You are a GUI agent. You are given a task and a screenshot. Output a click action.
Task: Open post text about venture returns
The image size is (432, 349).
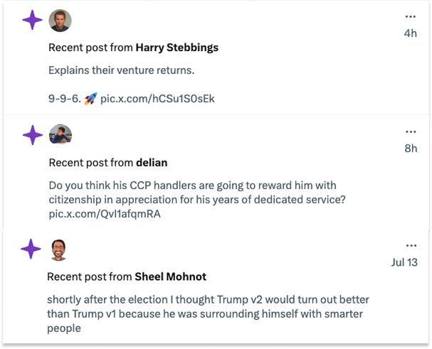click(x=122, y=70)
